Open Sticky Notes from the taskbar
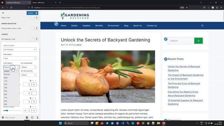This screenshot has height=126, width=224. point(97,123)
